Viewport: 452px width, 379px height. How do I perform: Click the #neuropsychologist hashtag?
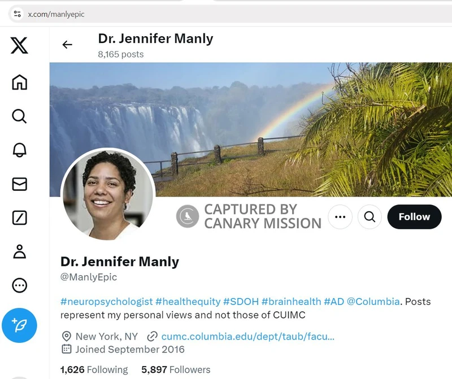106,302
